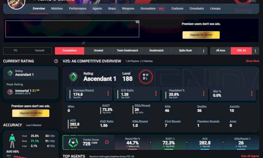Click the Aces 0 stat
The height and width of the screenshot is (158, 263).
pyautogui.click(x=233, y=124)
